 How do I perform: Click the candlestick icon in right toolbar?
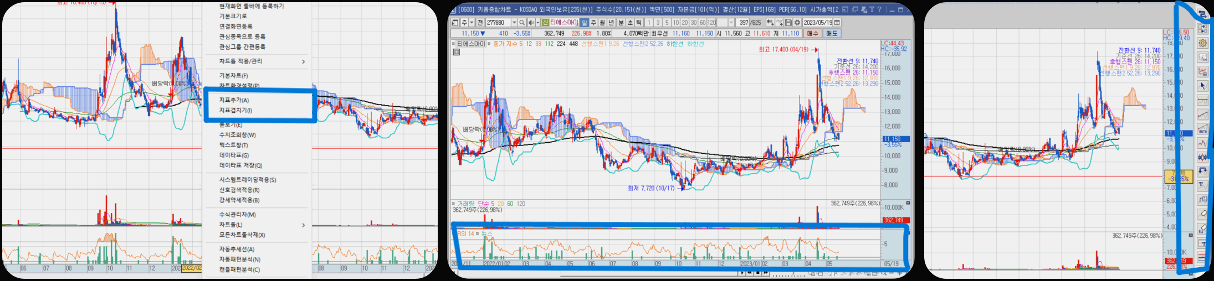(x=1202, y=158)
